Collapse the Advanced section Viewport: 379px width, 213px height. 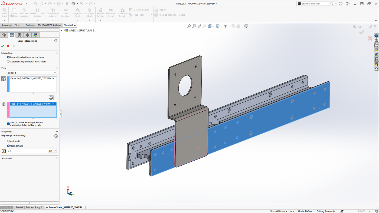57,158
